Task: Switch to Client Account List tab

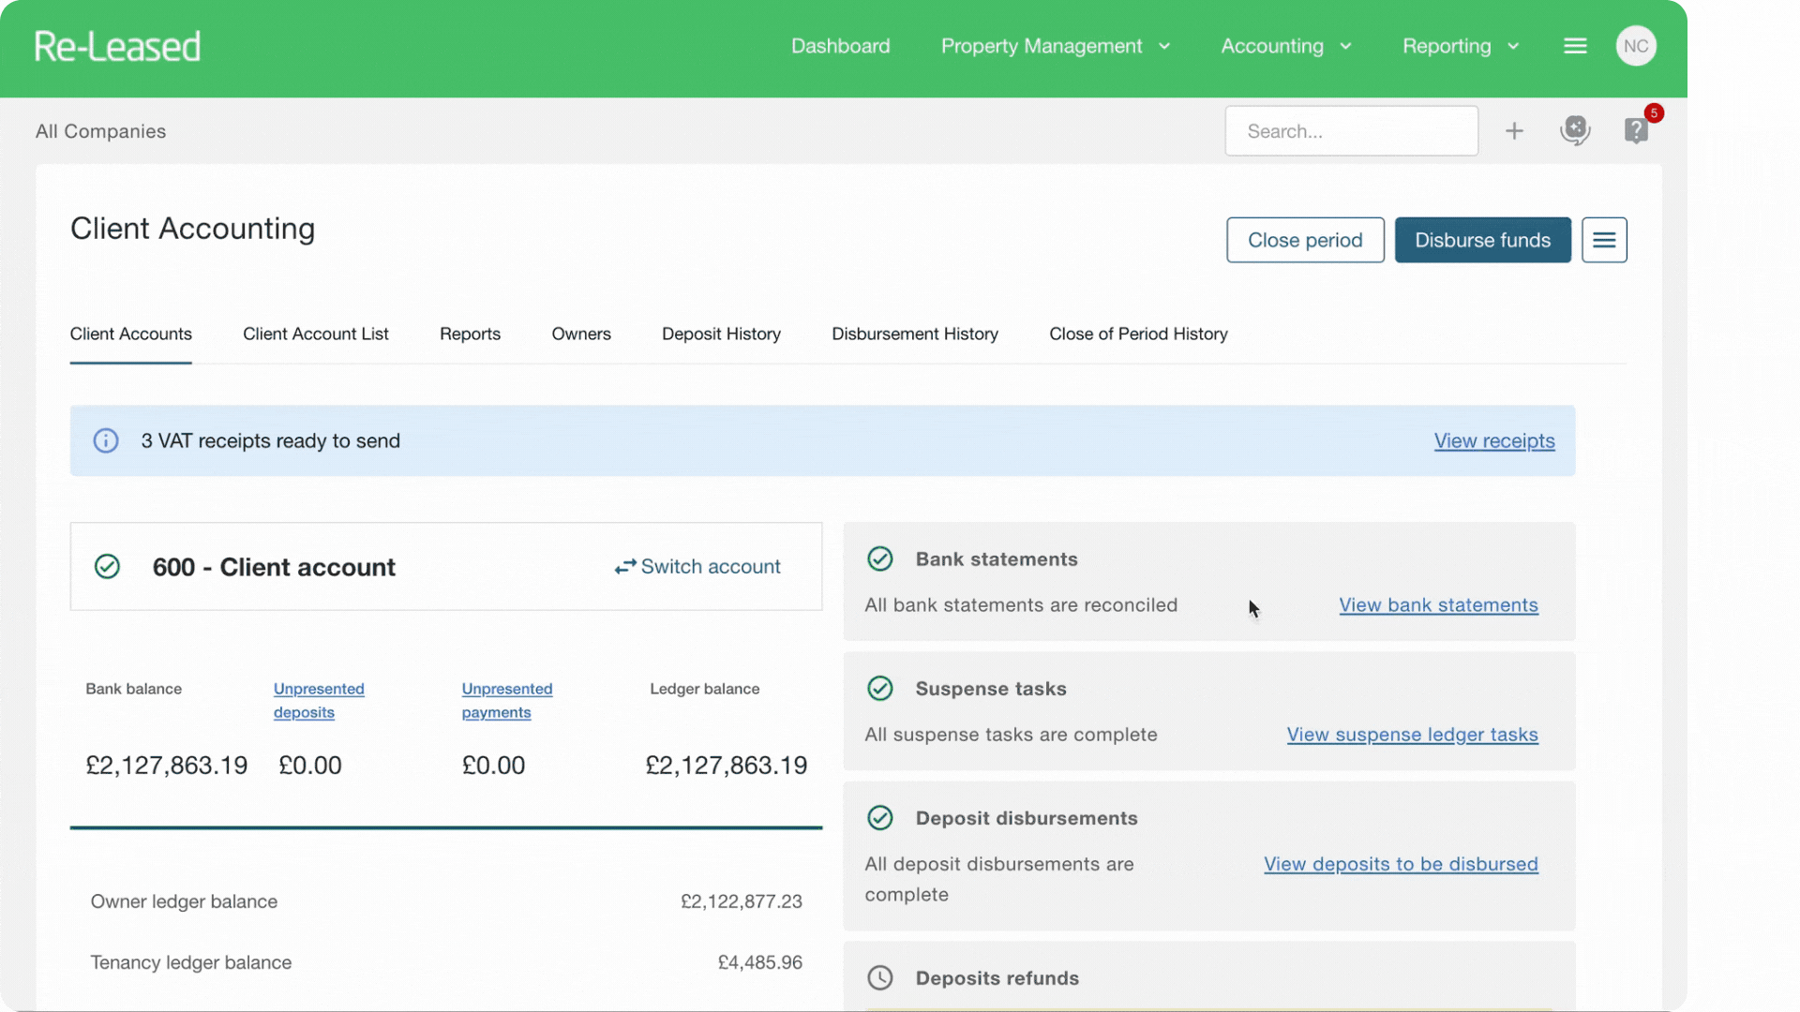Action: coord(316,335)
